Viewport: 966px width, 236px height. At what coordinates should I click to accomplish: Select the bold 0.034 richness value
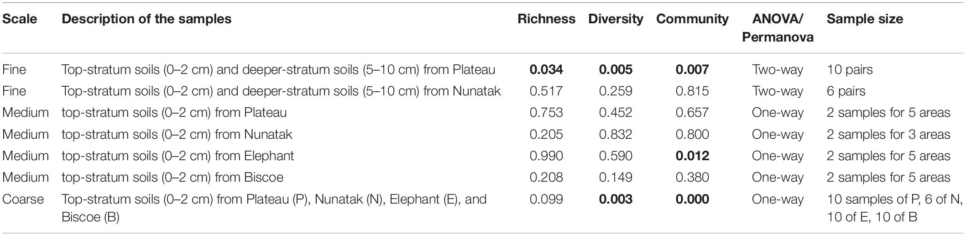click(546, 69)
